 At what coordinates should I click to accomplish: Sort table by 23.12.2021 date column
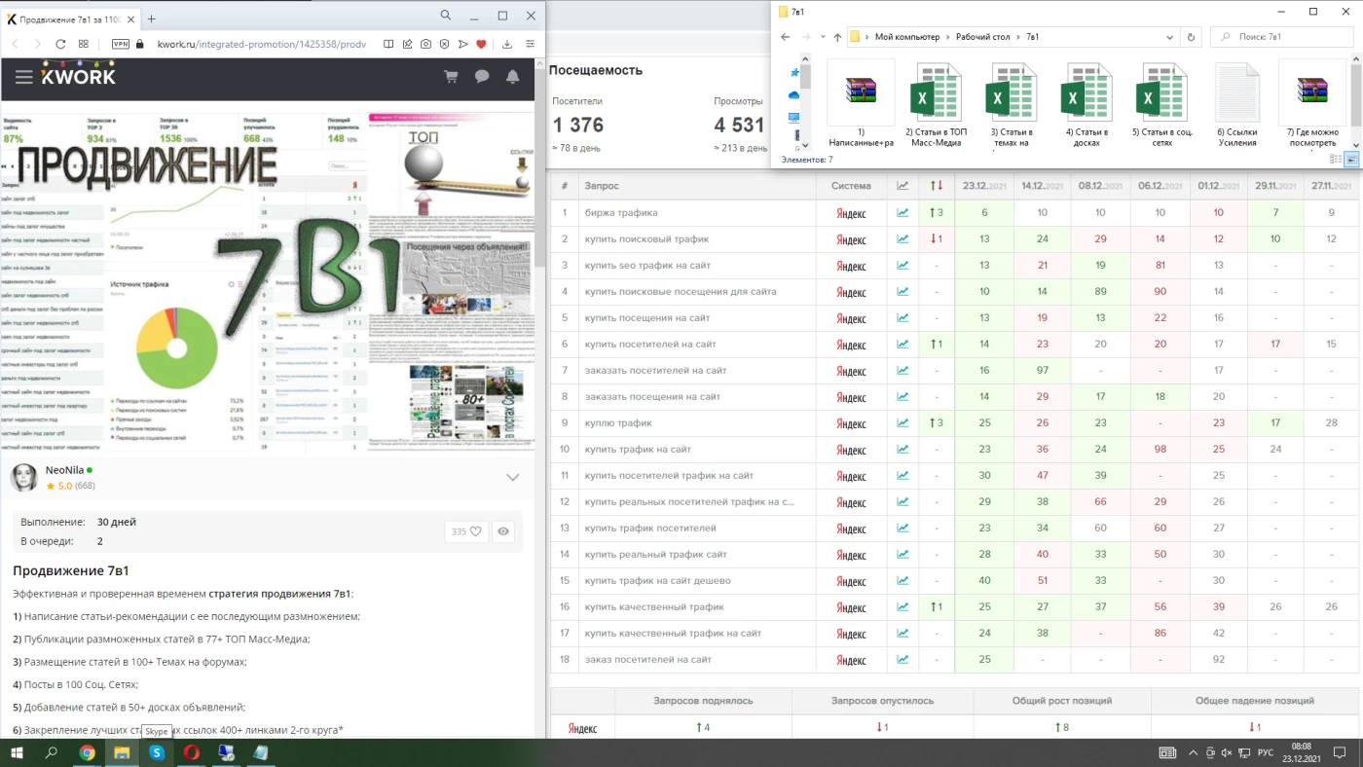click(x=984, y=186)
